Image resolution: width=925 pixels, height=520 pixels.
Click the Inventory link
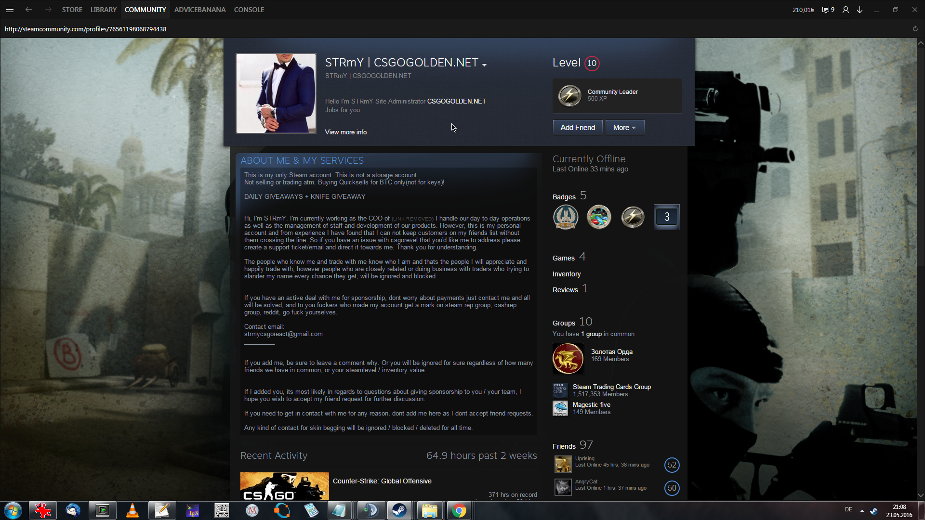(x=567, y=274)
